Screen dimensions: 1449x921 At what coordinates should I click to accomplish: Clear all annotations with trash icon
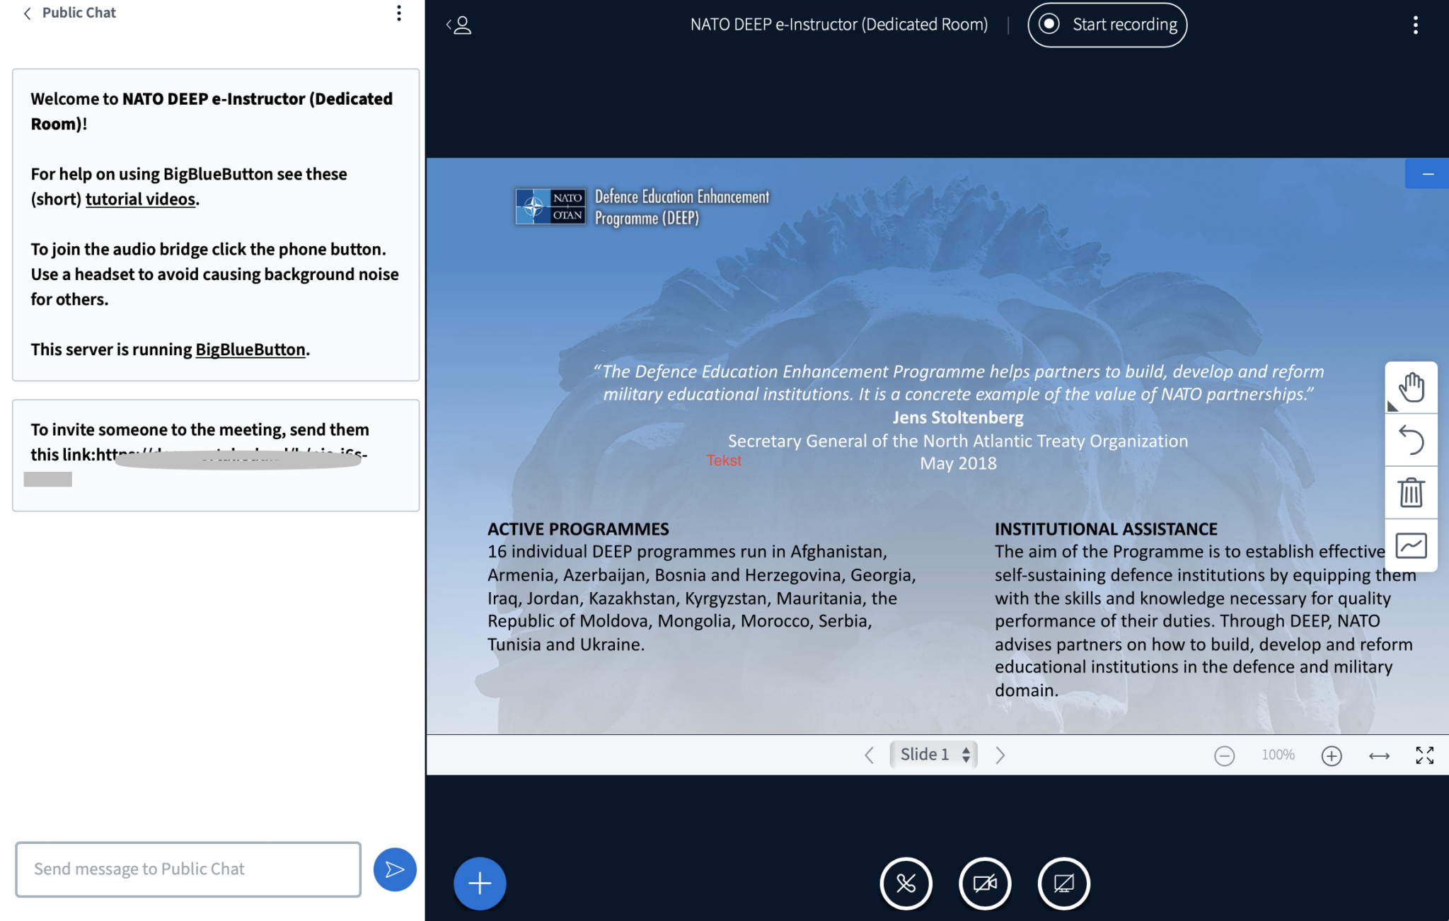1411,492
